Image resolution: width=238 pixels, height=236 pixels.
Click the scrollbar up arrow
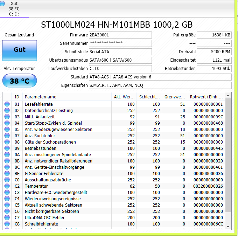pyautogui.click(x=228, y=96)
